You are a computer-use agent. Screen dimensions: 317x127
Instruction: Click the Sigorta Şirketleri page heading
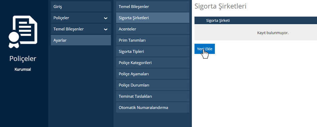pyautogui.click(x=220, y=6)
